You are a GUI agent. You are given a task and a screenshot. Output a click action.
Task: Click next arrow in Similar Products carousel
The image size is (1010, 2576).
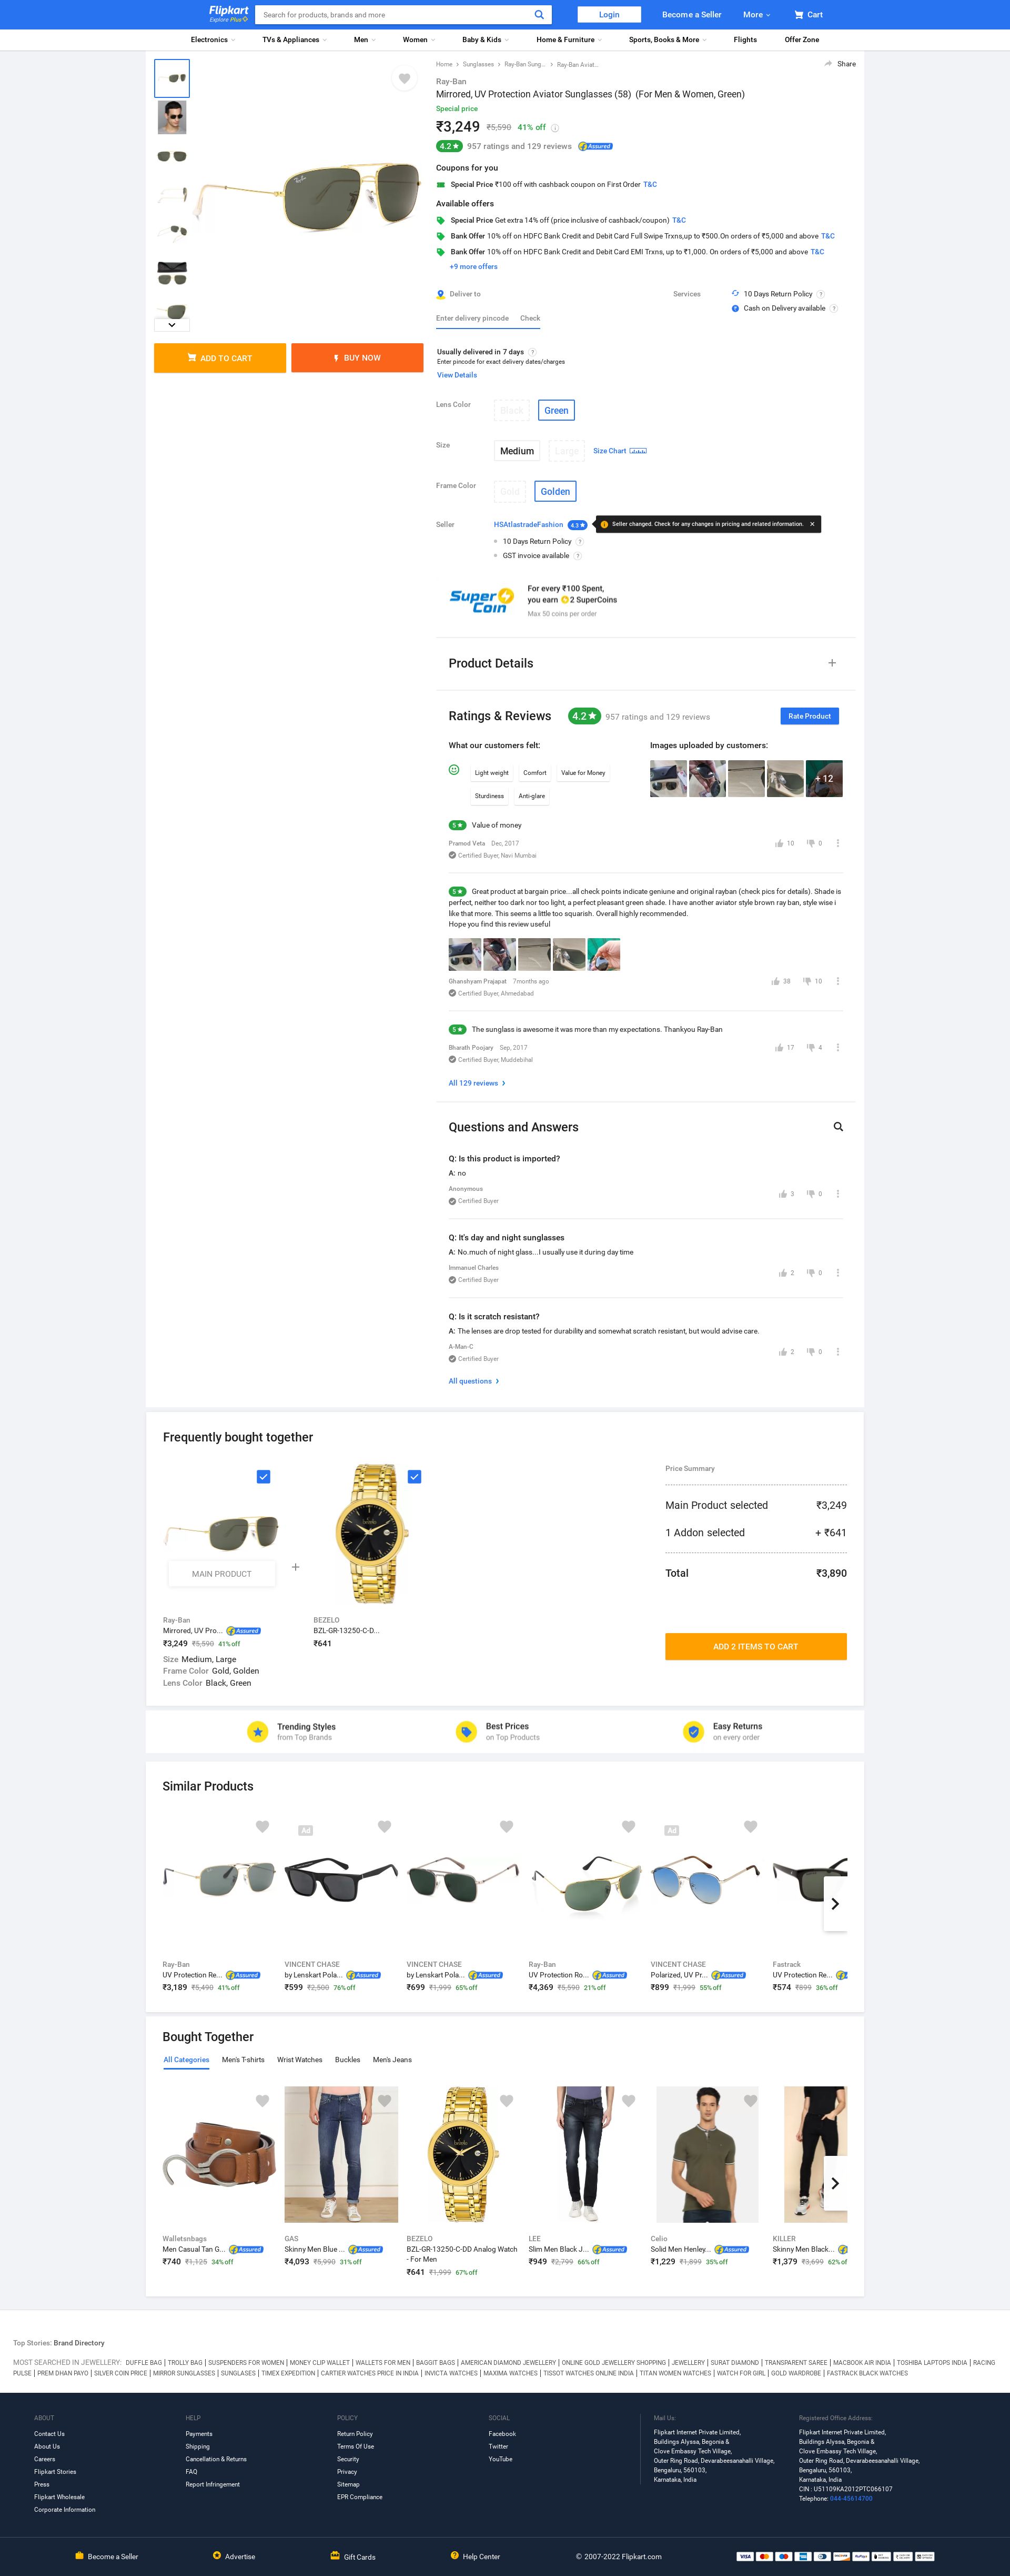click(835, 1904)
